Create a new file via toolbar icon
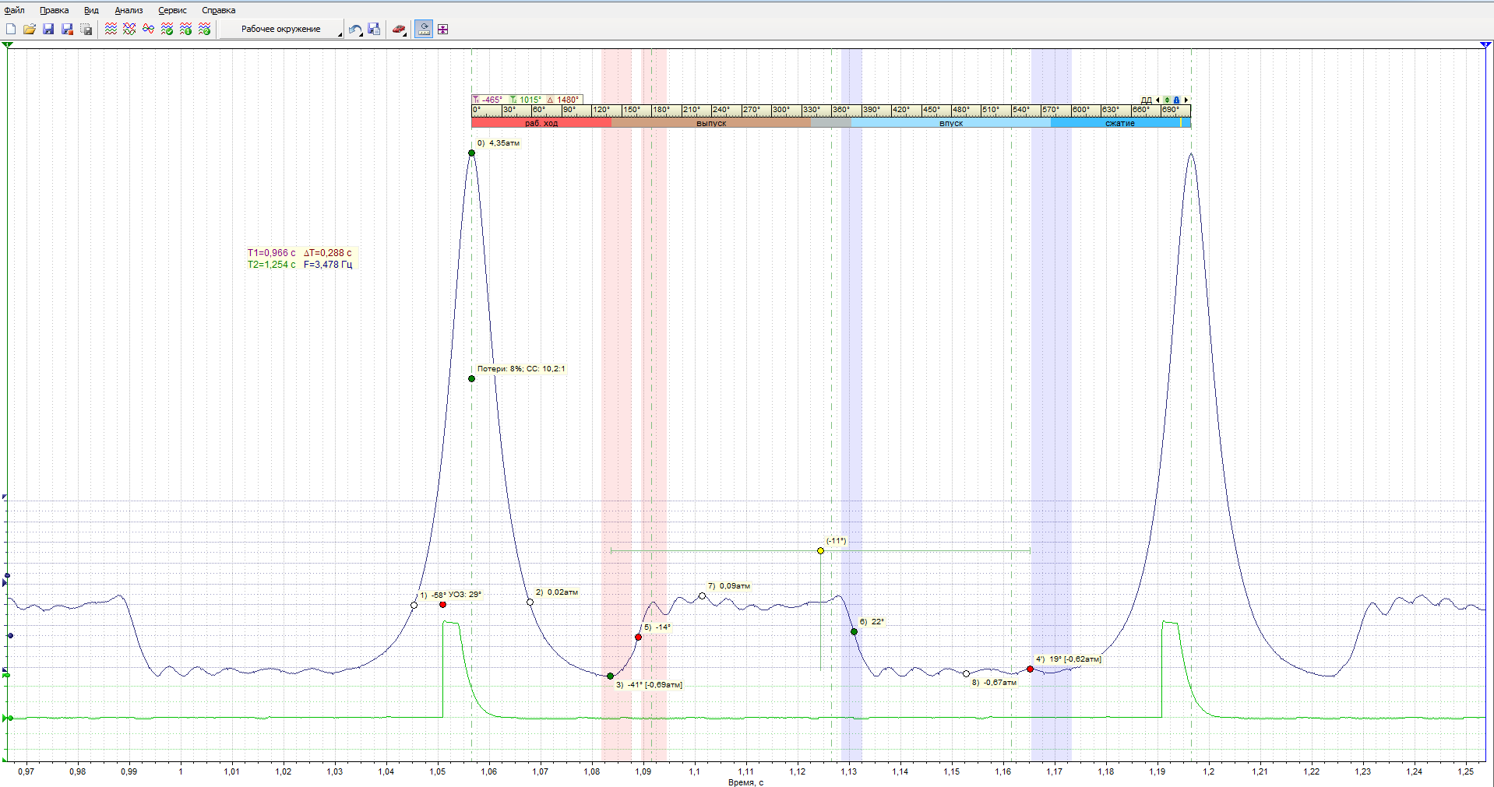 pyautogui.click(x=11, y=29)
